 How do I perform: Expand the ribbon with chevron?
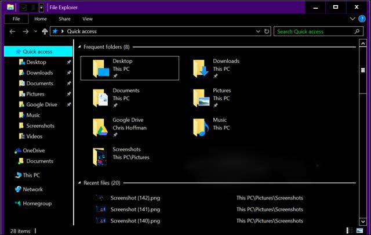(x=352, y=19)
